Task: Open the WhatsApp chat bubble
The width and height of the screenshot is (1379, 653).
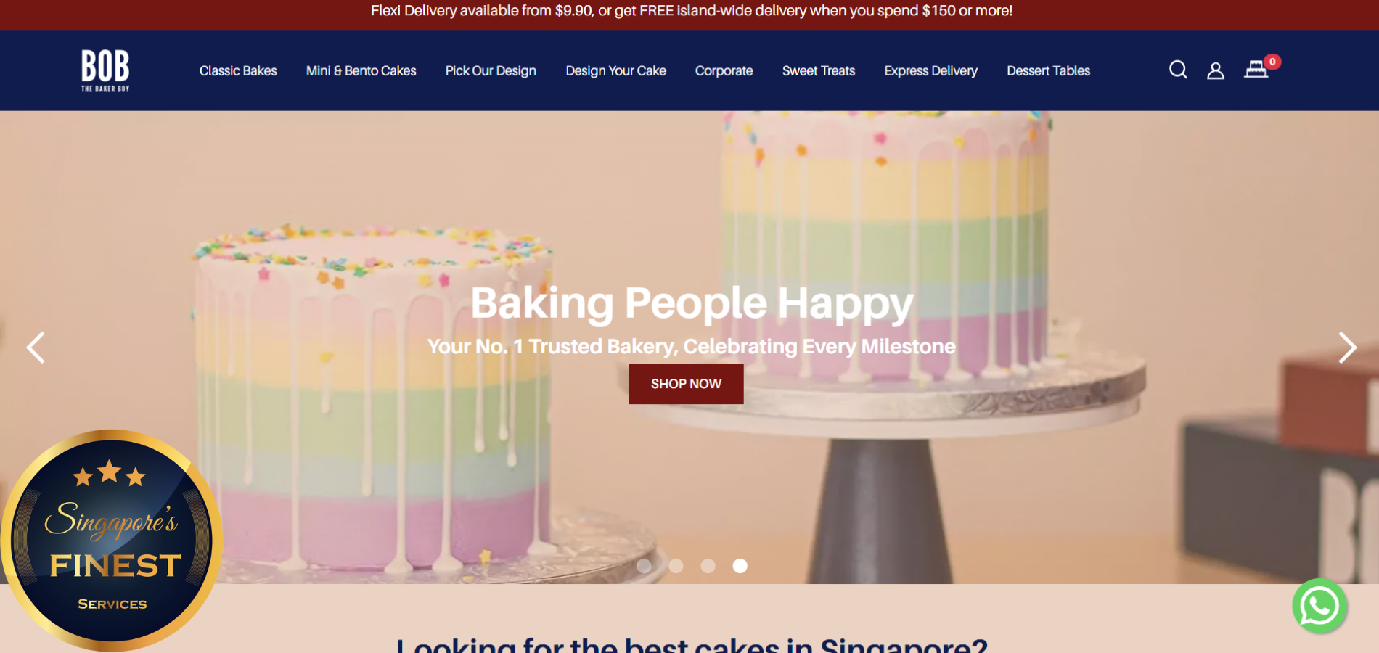Action: tap(1319, 606)
